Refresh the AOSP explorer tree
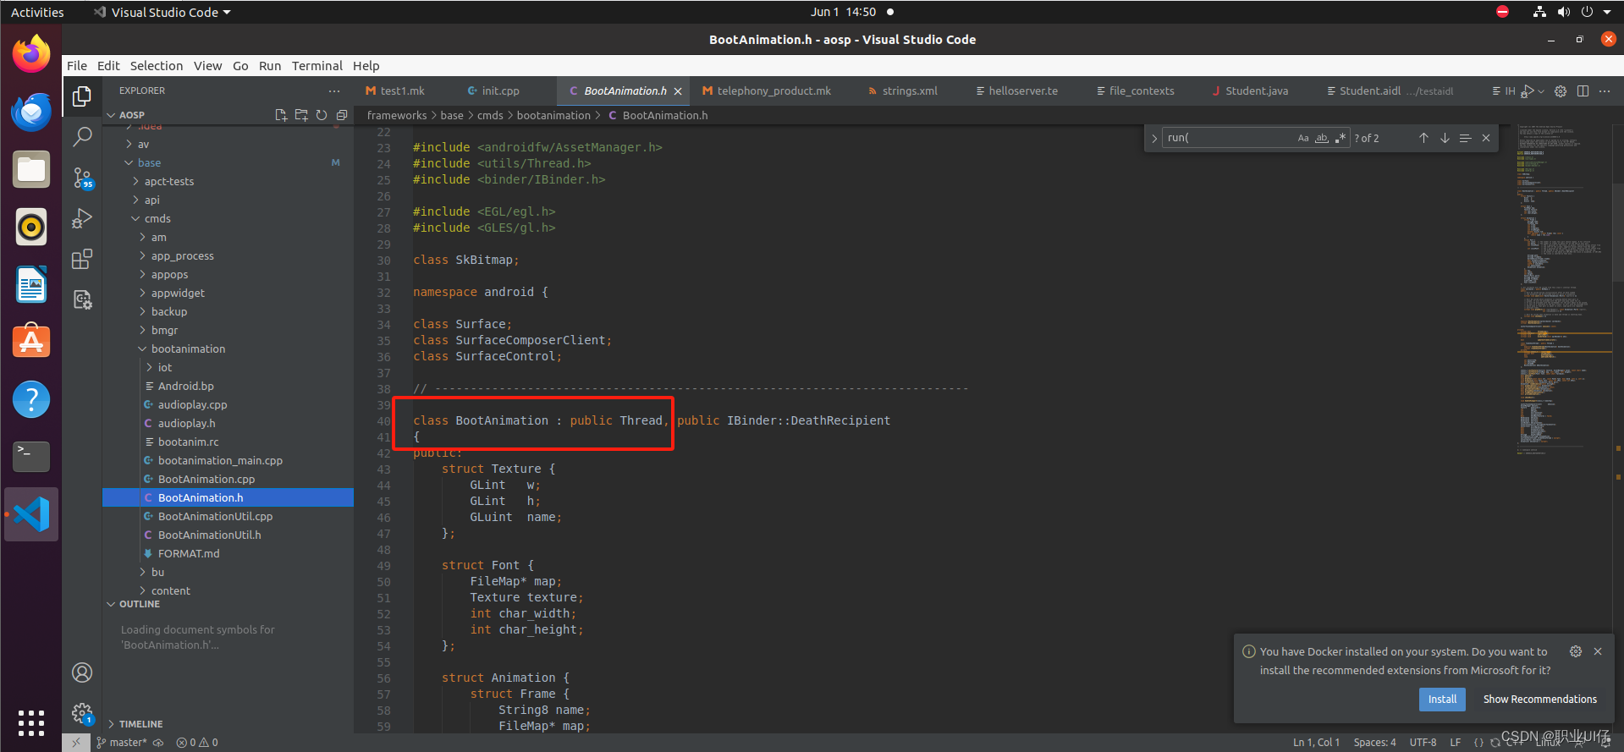Screen dimensions: 1624x752 point(322,115)
